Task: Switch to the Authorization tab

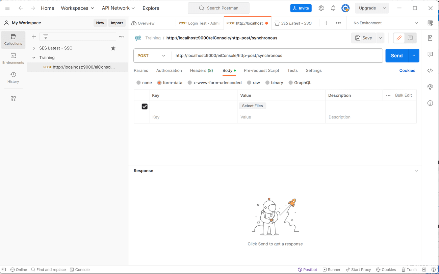Action: click(169, 70)
